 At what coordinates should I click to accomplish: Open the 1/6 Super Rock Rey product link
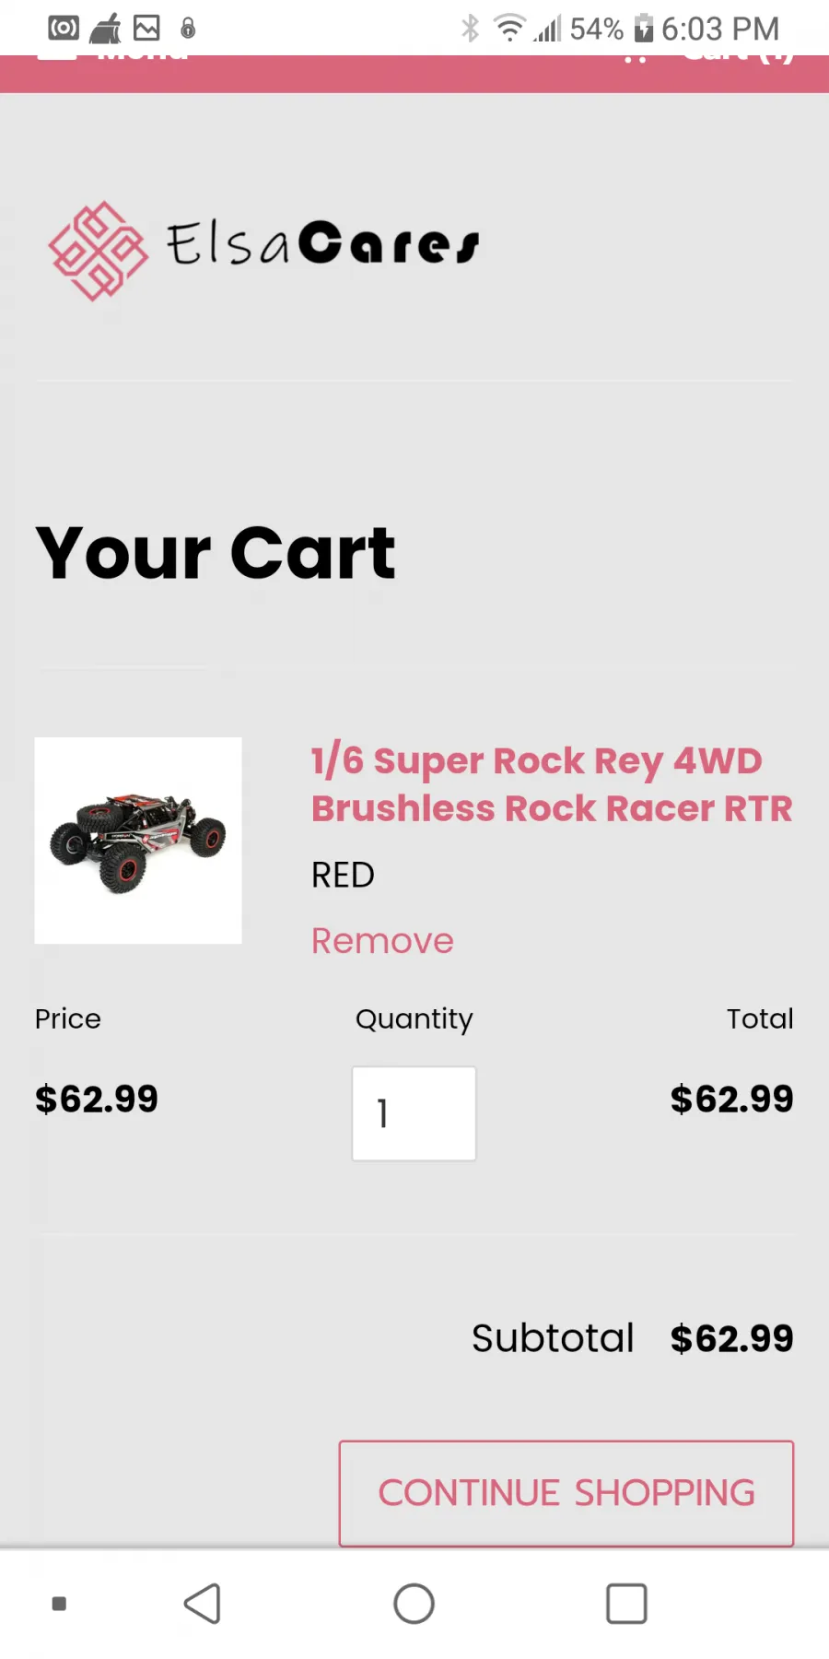pos(552,784)
